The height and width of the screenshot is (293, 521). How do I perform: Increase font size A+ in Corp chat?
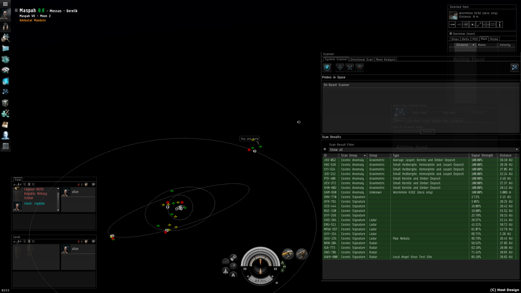pyautogui.click(x=20, y=184)
